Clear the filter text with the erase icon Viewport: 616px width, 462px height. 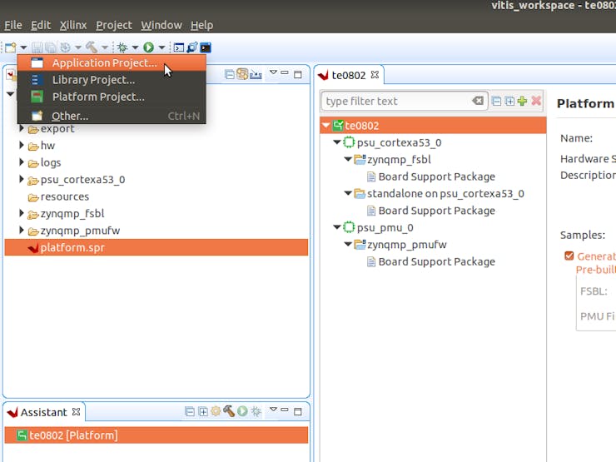coord(477,101)
